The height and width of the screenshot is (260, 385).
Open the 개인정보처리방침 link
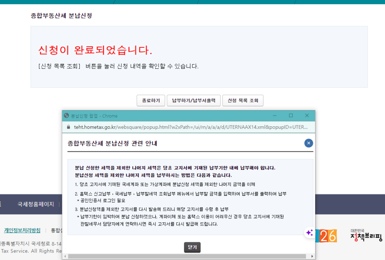pos(22,230)
